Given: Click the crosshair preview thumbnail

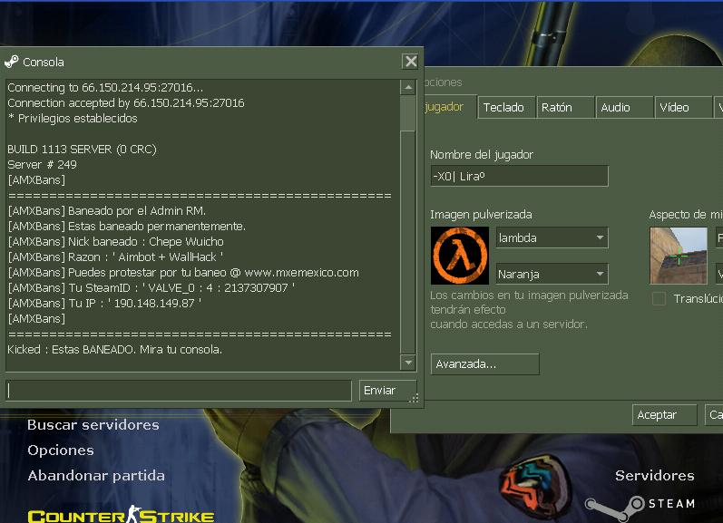Looking at the screenshot, I should [x=679, y=256].
